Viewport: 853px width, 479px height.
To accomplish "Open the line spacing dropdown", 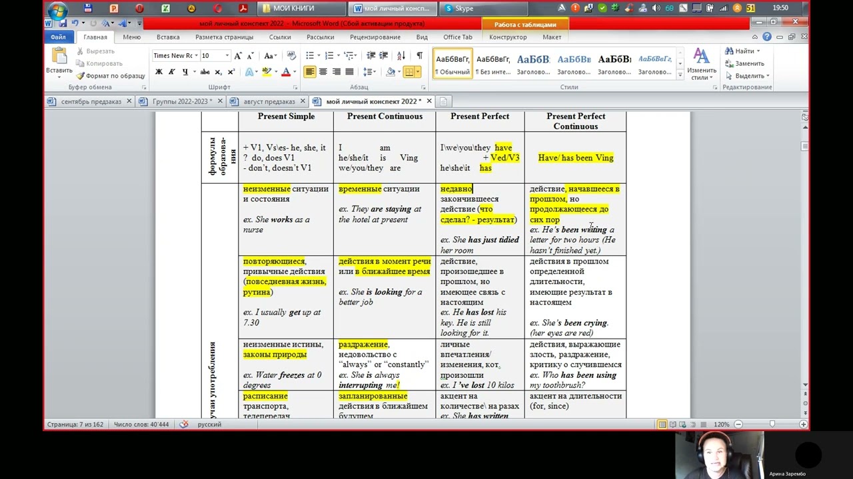I will (369, 72).
